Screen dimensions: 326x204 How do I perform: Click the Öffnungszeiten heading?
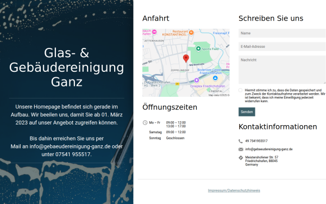pos(170,107)
